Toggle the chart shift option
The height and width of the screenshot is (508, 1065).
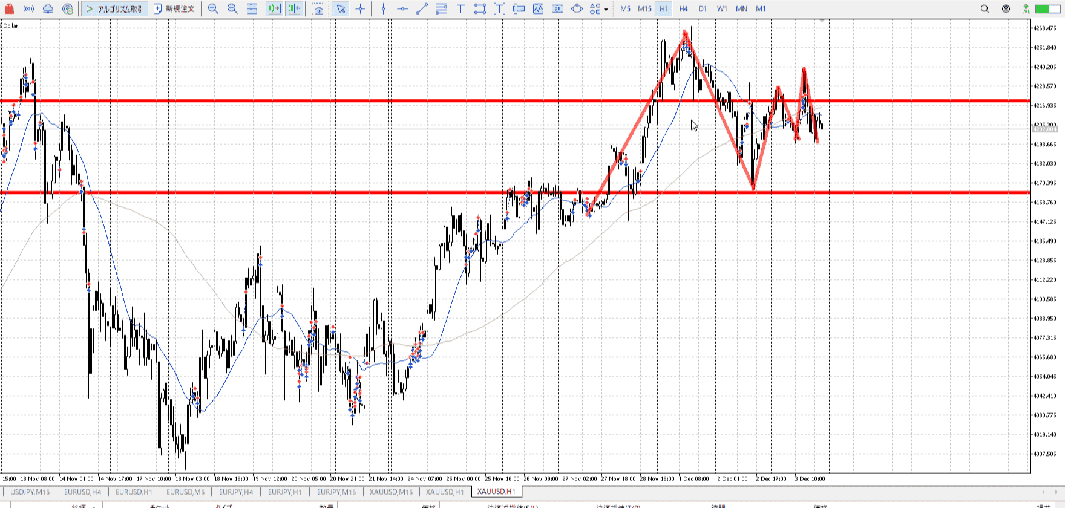point(294,9)
